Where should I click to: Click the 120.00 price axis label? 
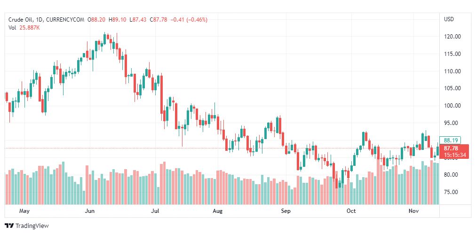pyautogui.click(x=452, y=37)
